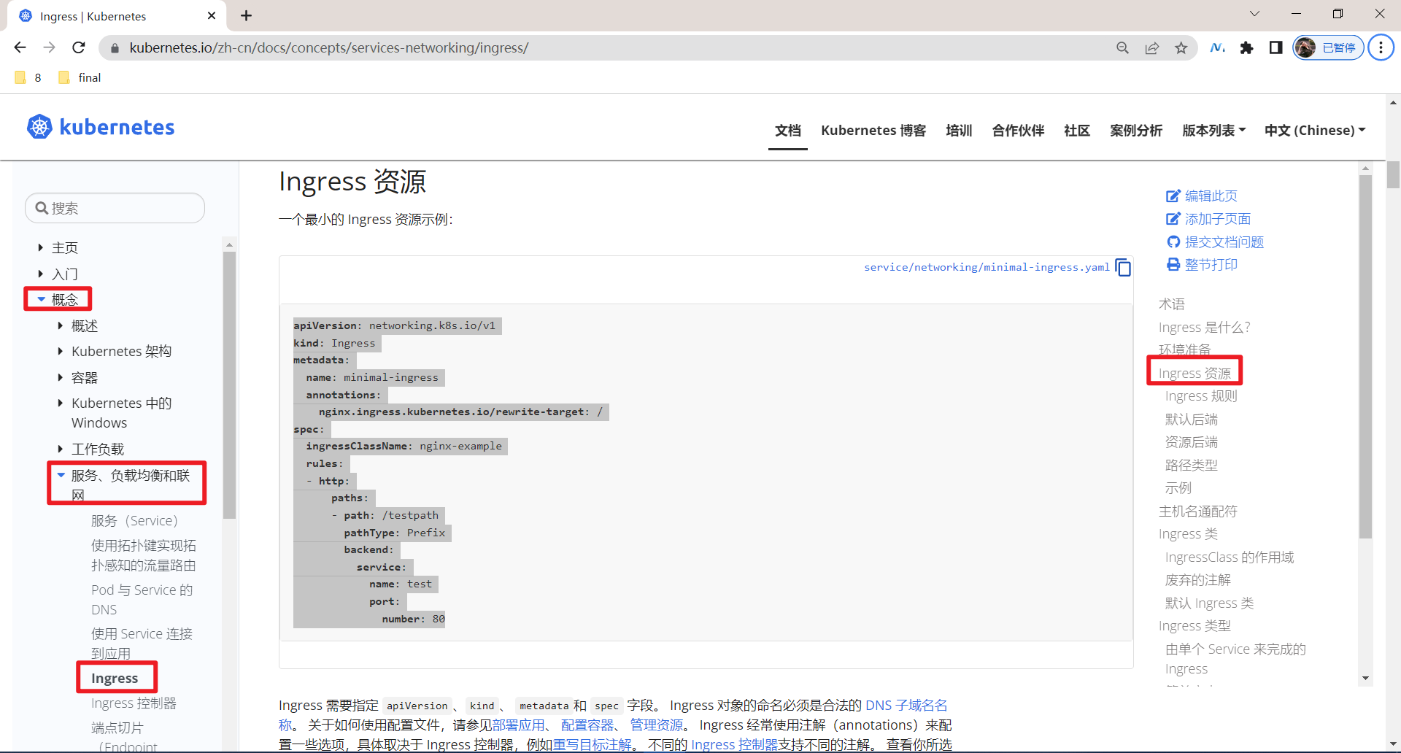Bookmark this page with the star icon

coord(1181,47)
